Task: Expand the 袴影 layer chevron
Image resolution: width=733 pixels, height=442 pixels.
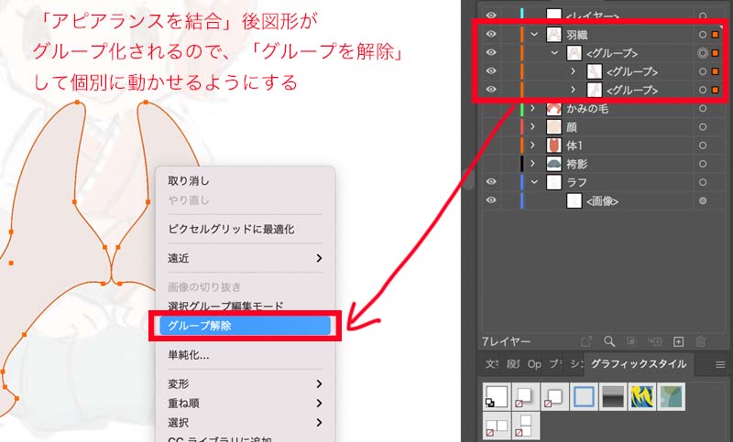Action: coord(533,164)
